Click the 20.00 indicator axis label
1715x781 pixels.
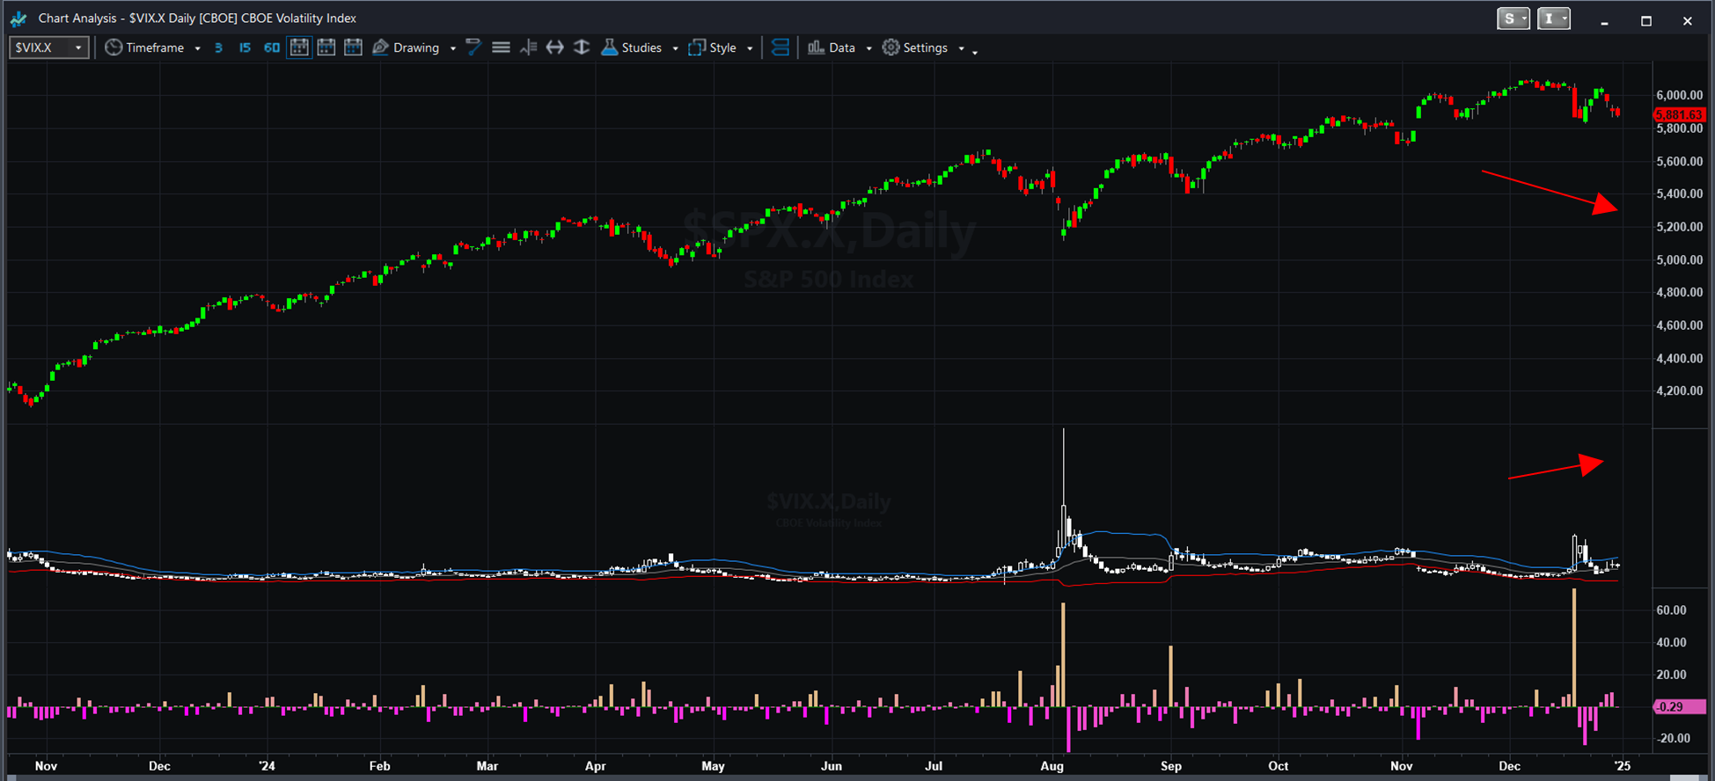tap(1671, 675)
